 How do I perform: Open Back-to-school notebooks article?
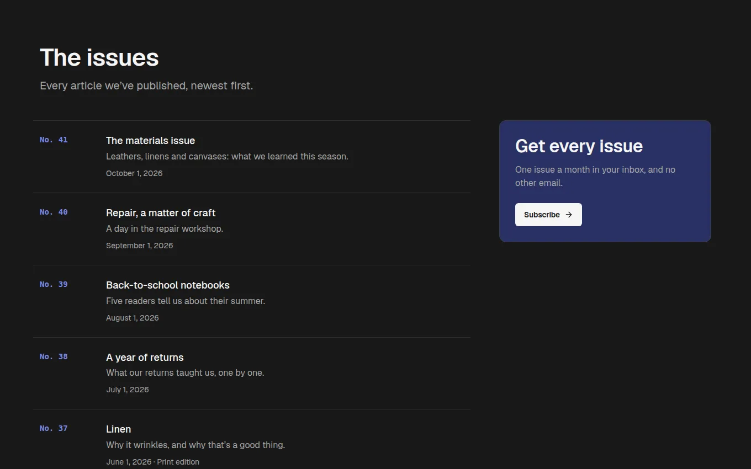click(168, 285)
